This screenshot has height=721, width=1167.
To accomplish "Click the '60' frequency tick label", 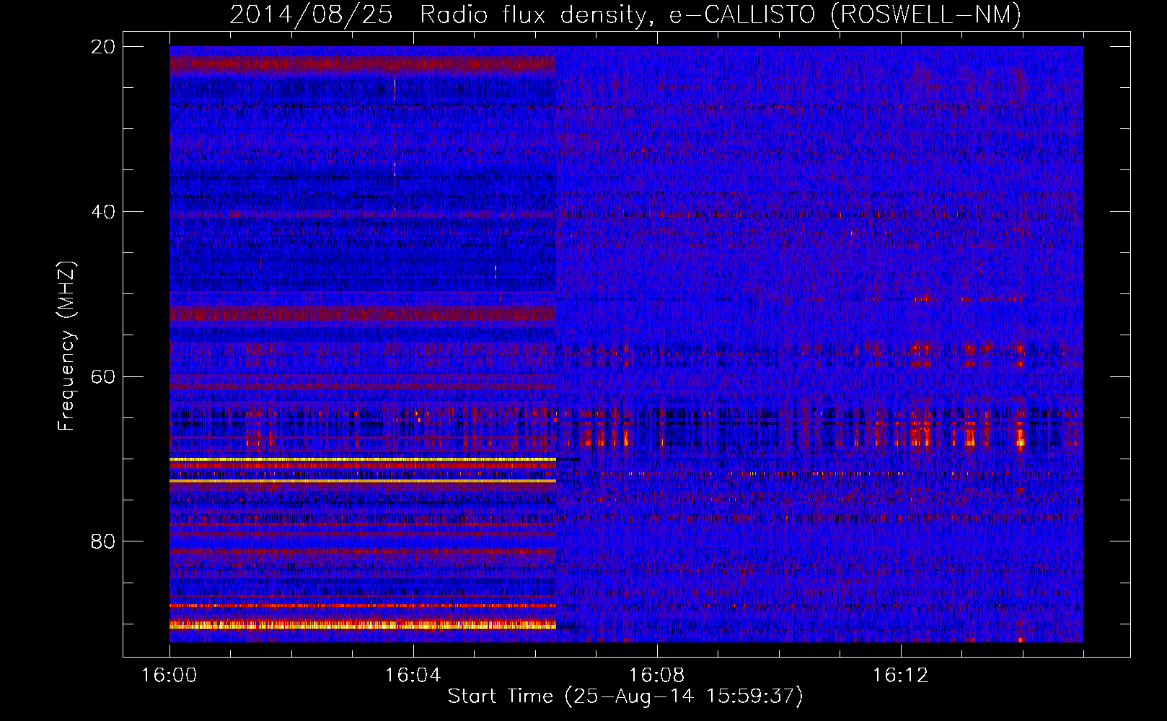I will click(104, 376).
